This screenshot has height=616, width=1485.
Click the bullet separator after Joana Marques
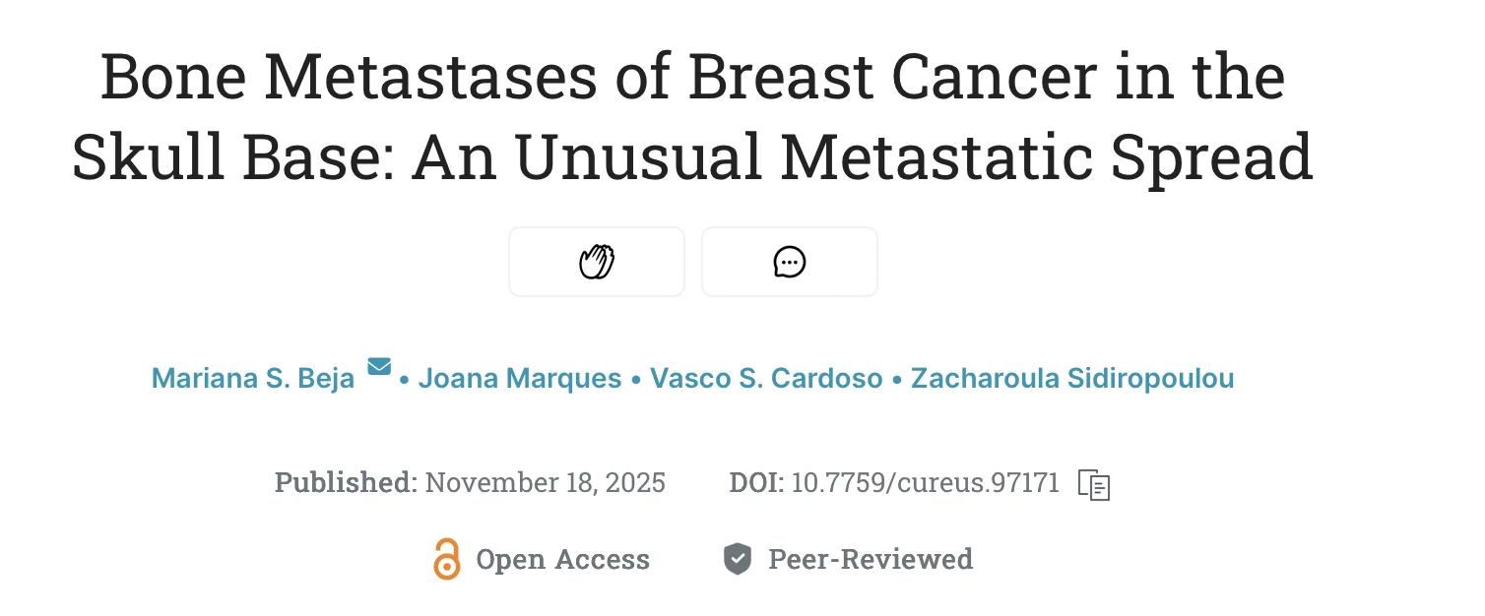(x=636, y=379)
